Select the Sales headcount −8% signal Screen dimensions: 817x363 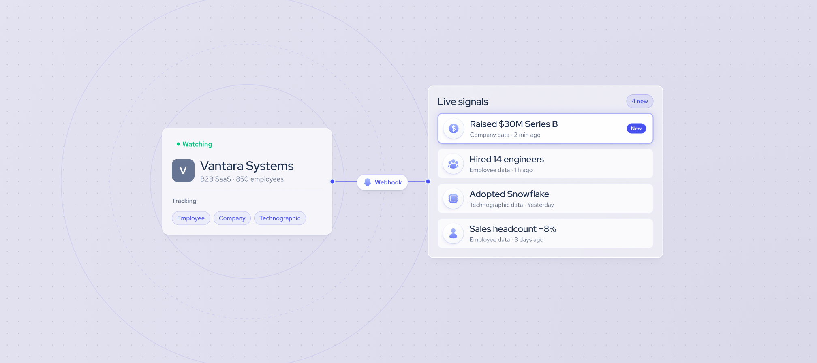pyautogui.click(x=545, y=233)
